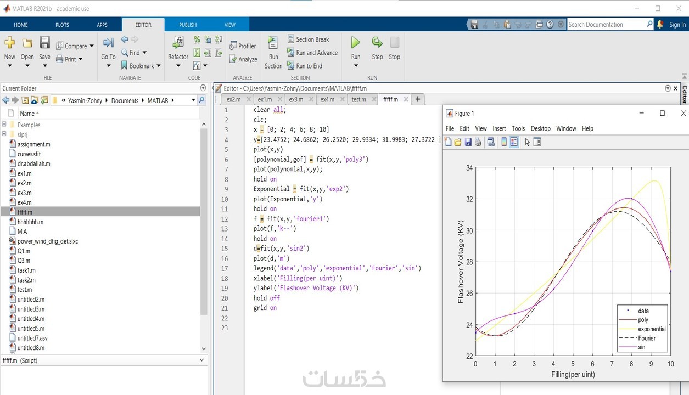This screenshot has width=689, height=395.
Task: Open a file using the Open icon
Action: pyautogui.click(x=27, y=43)
